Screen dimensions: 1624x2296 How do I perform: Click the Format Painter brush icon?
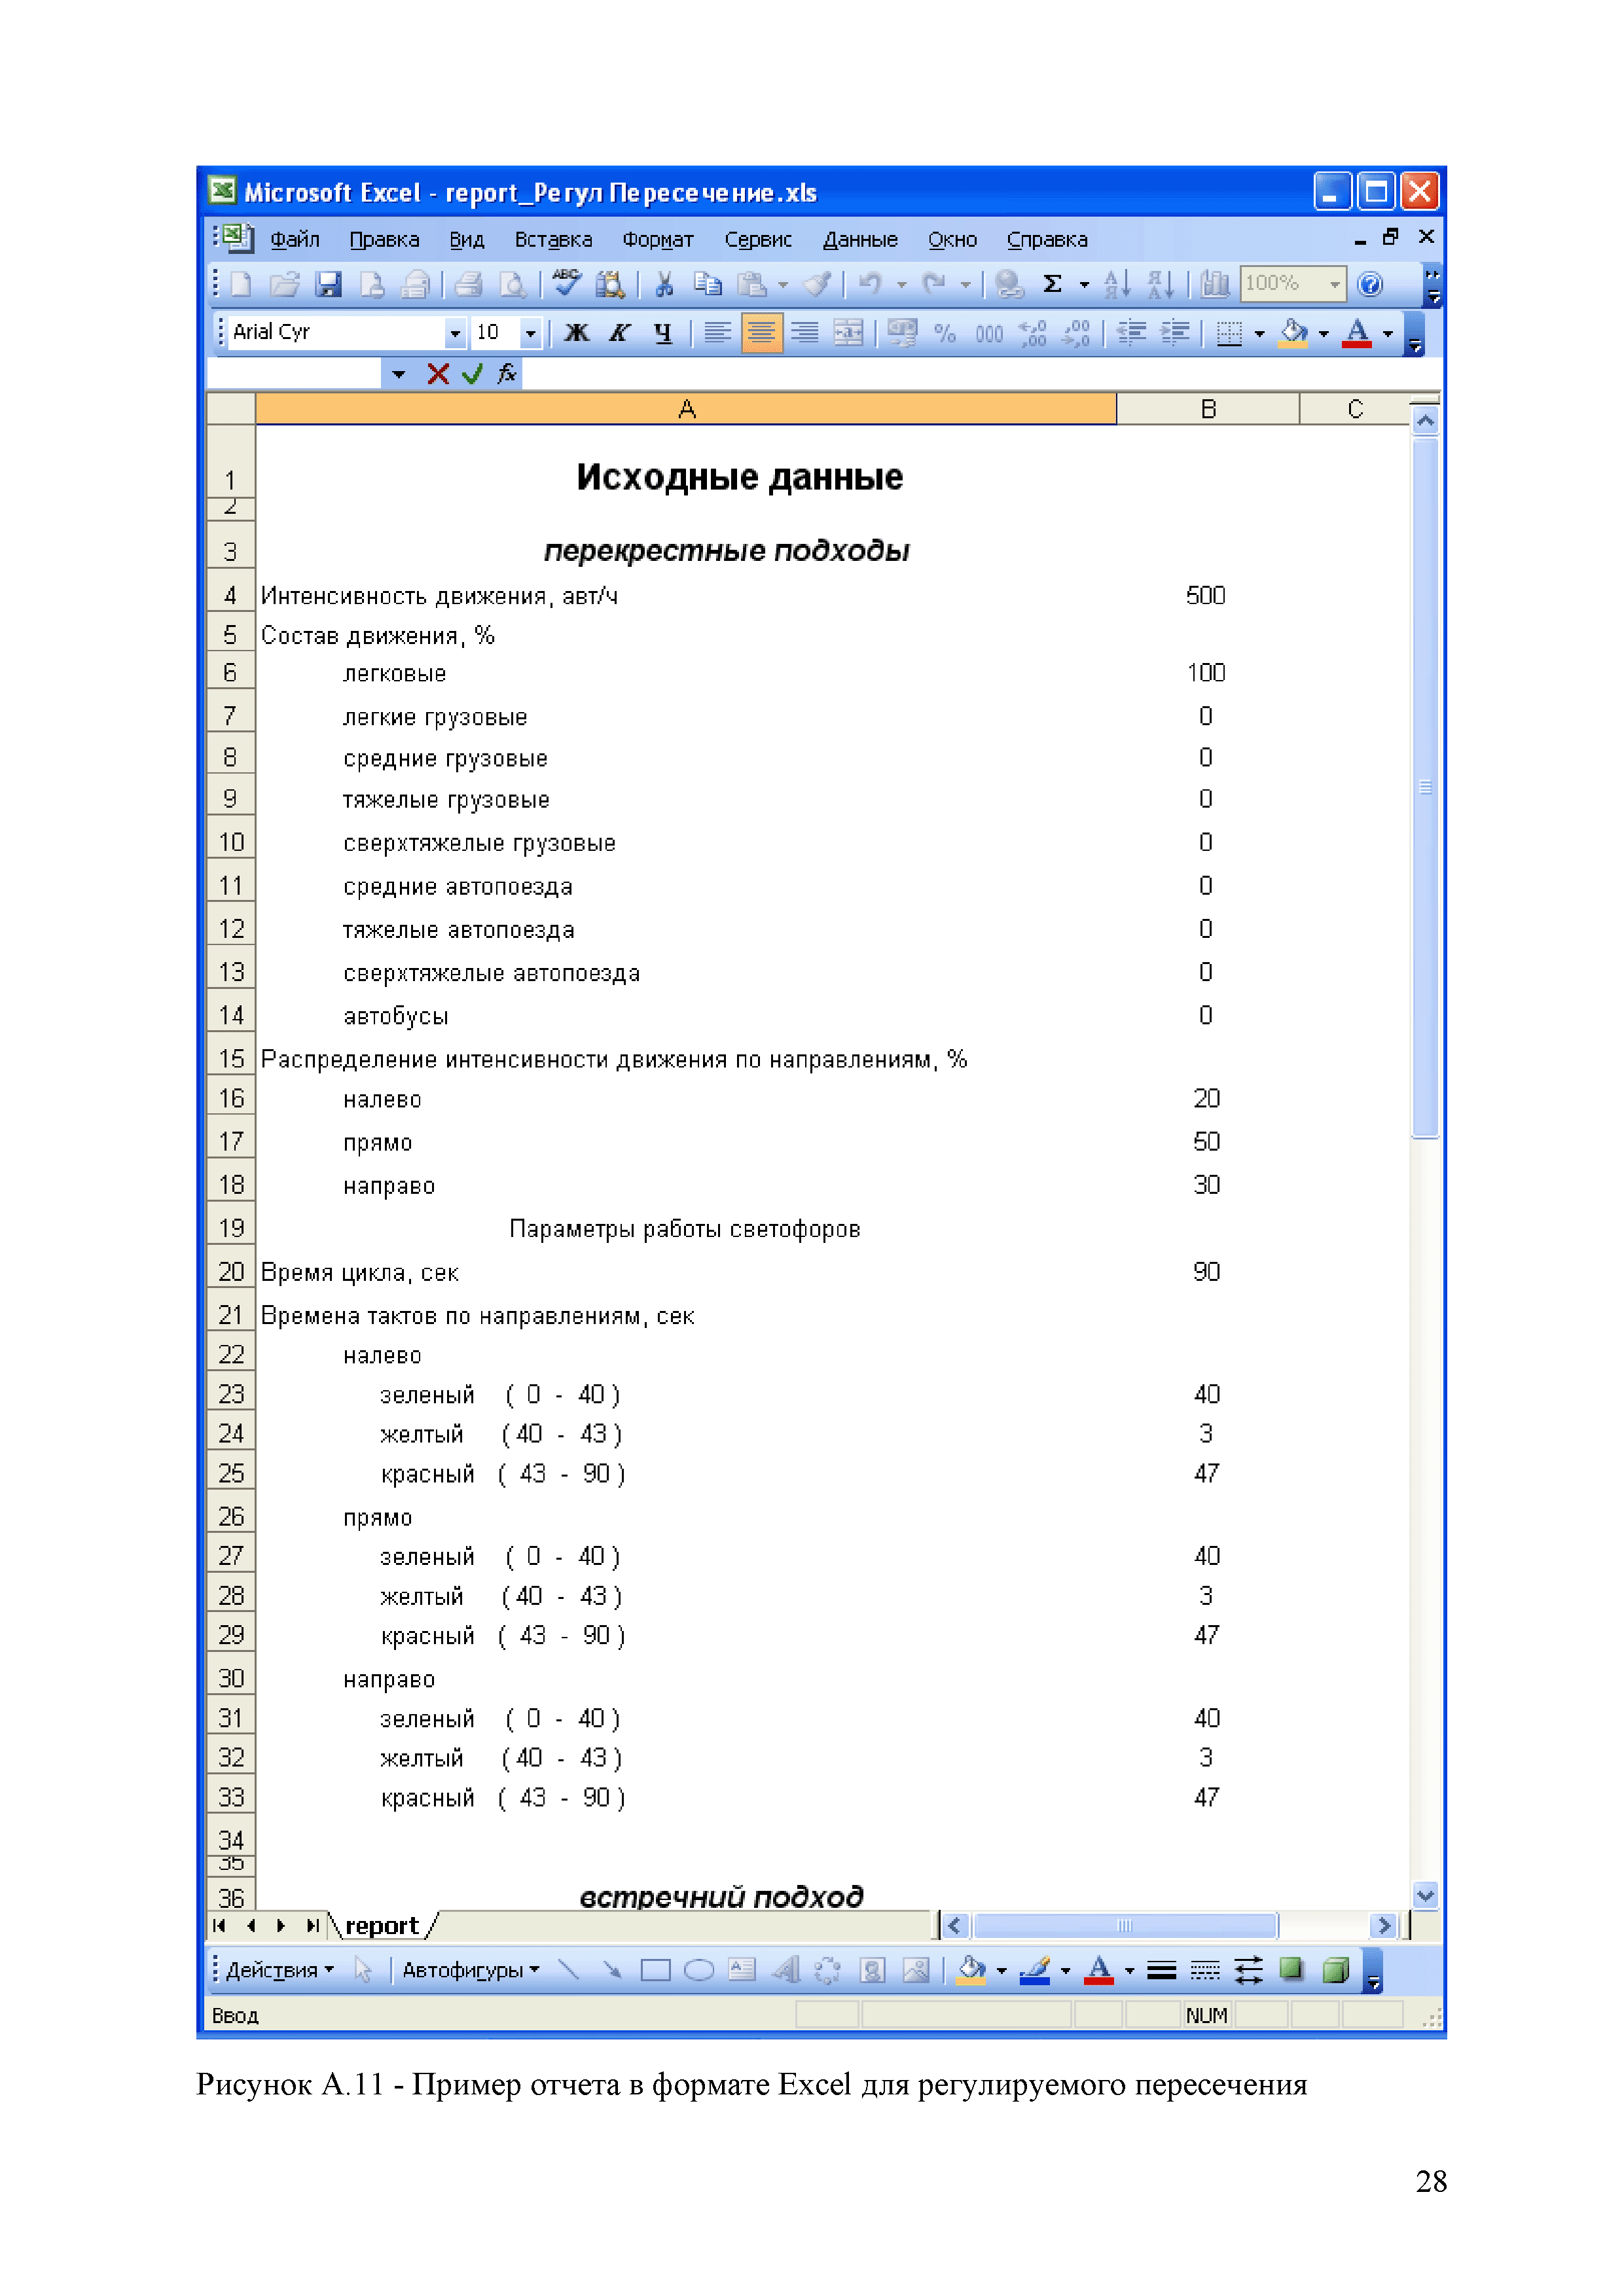pos(818,285)
